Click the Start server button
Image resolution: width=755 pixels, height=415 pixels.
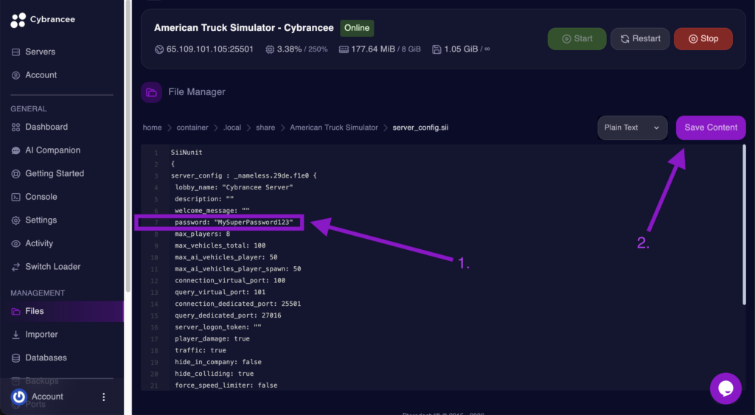[577, 39]
